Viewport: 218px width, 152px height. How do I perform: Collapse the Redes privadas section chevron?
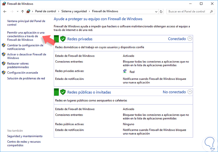(190, 38)
